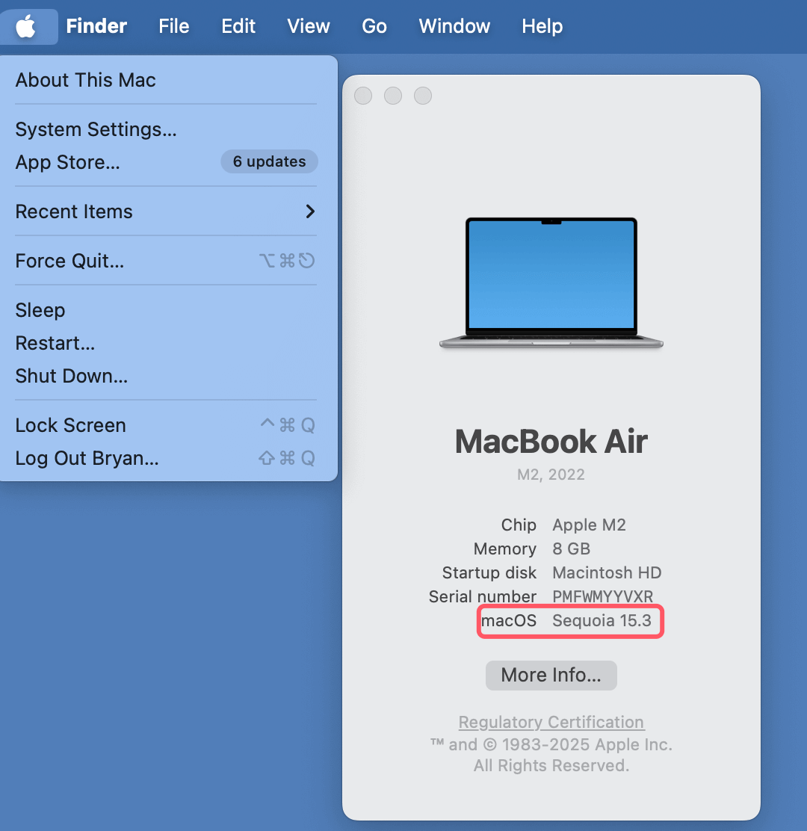Click the MacBook Air laptop image
This screenshot has height=831, width=807.
coord(551,284)
